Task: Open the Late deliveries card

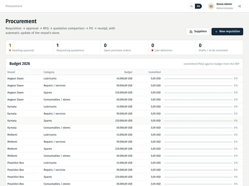Action: coord(172,47)
